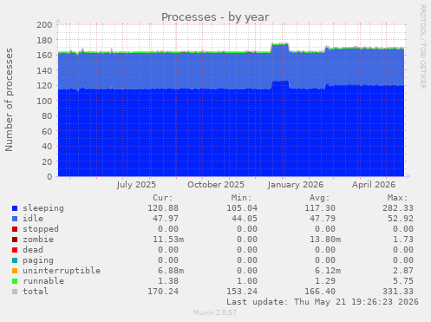
Task: Click the 'April 2026' axis label
Action: tap(374, 185)
